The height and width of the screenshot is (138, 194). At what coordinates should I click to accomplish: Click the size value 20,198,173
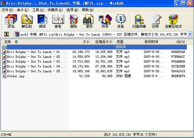(x=81, y=52)
